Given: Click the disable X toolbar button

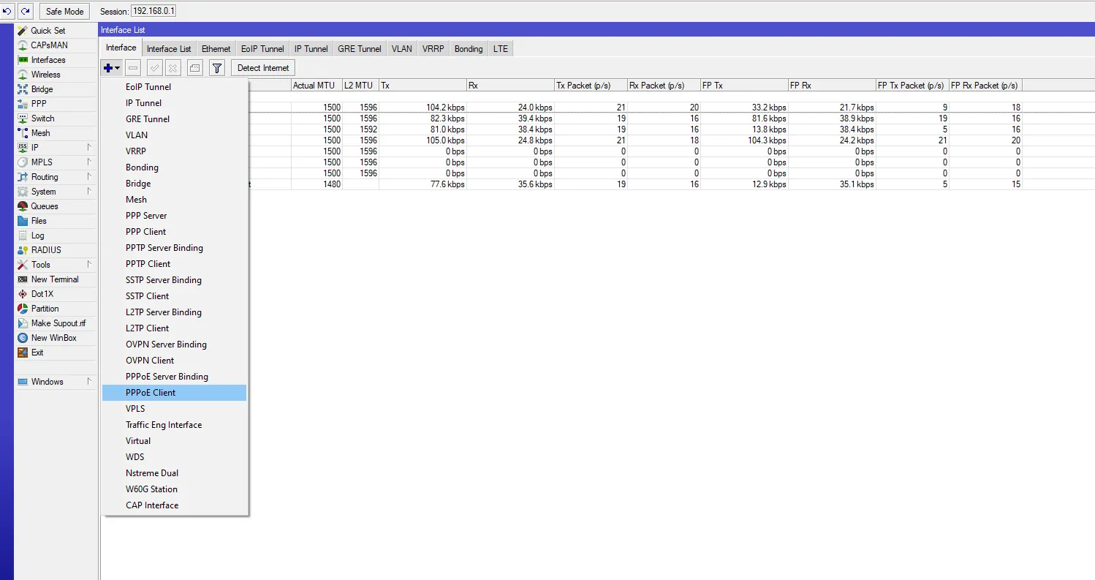Looking at the screenshot, I should (x=173, y=68).
